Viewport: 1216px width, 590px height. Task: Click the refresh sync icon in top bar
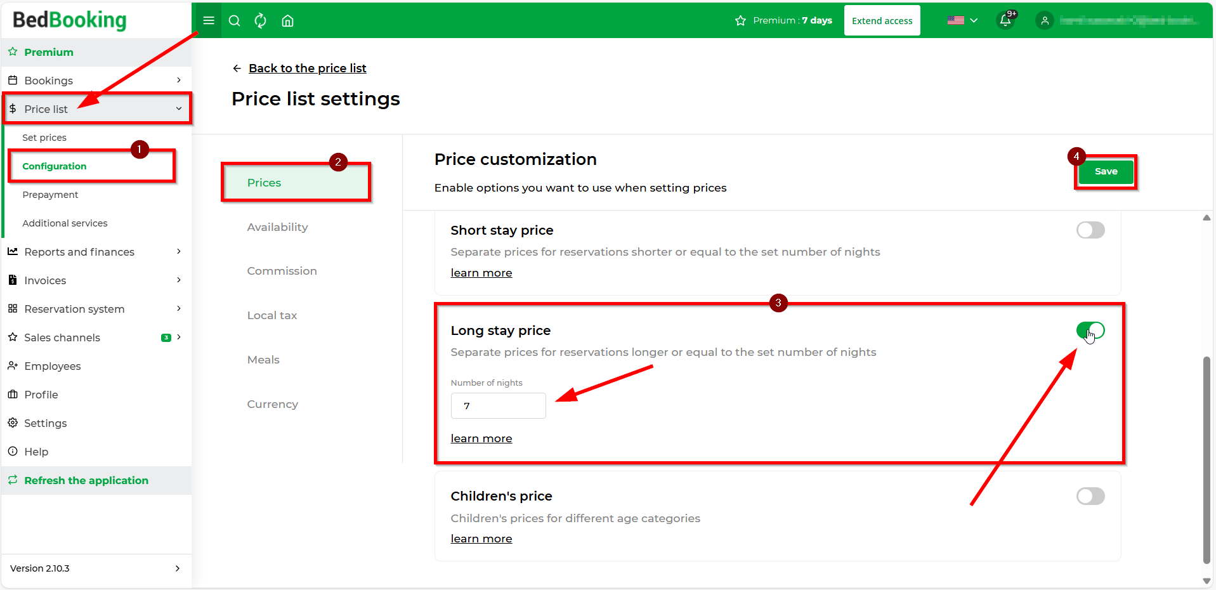pos(260,20)
